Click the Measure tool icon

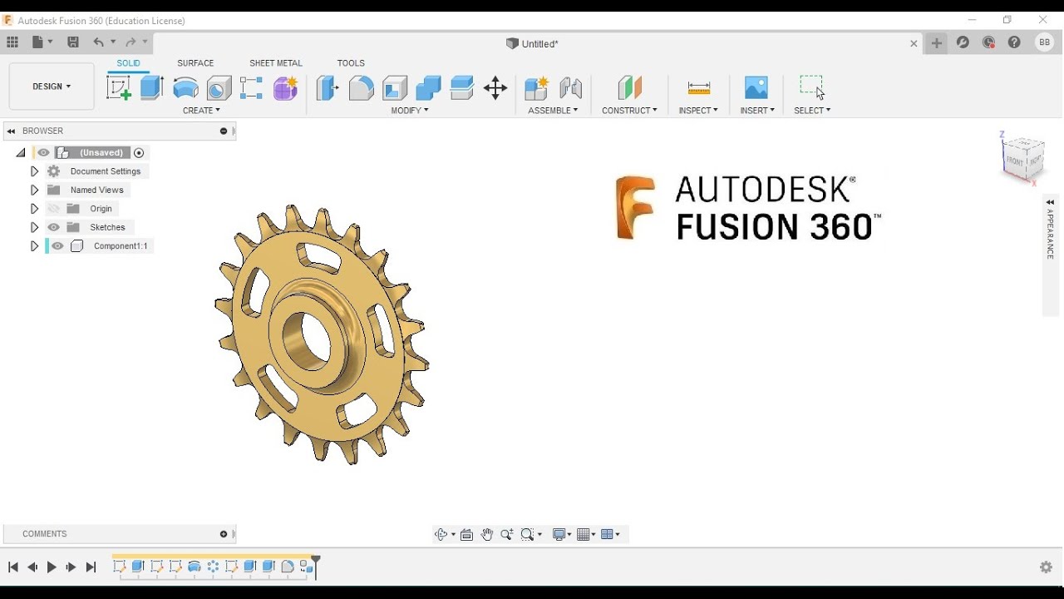coord(699,87)
